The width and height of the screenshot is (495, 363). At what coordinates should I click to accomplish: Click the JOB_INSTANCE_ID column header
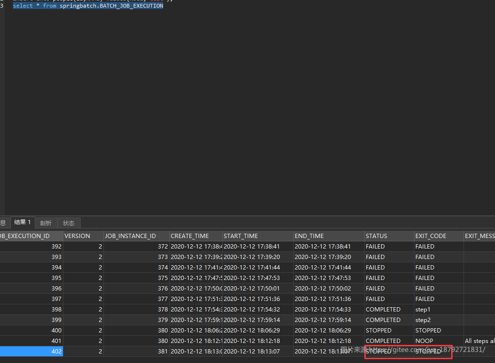pos(136,236)
